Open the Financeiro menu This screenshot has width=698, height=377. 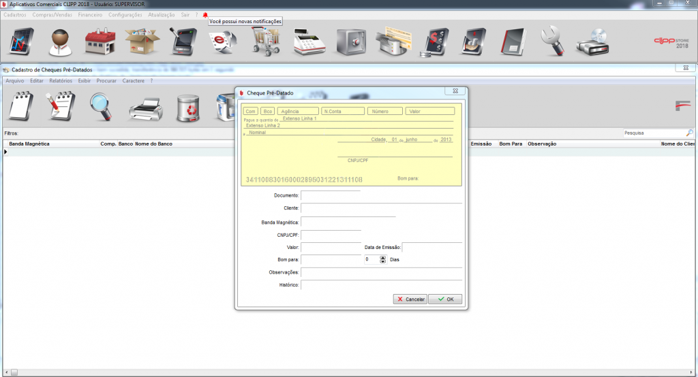[x=90, y=14]
